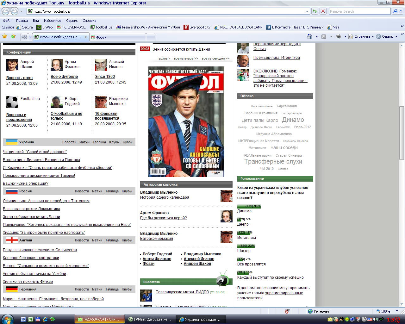Screen dimensions: 405x324
Task: Open the Quick Tabs grid icon
Action: [24, 37]
